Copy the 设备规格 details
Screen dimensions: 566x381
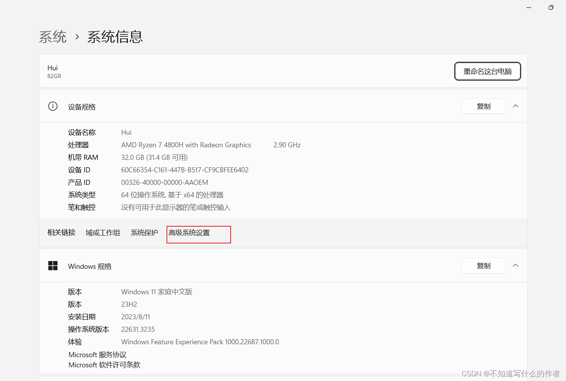pos(484,106)
